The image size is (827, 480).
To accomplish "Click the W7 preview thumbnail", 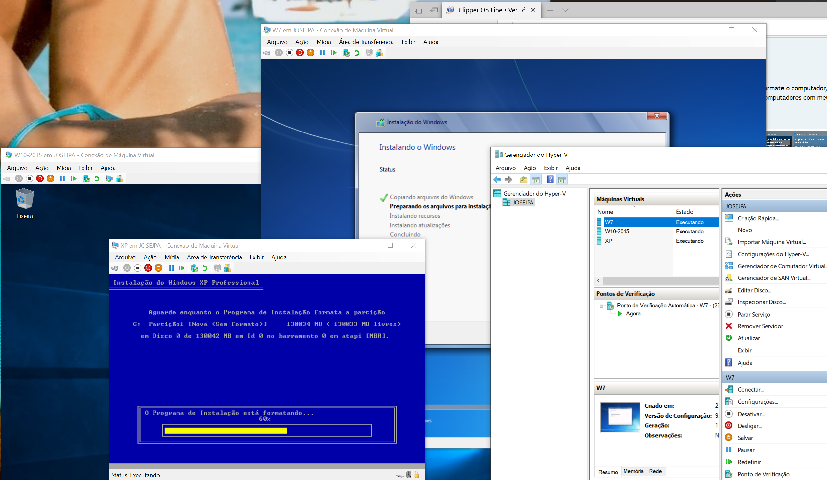I will [x=620, y=417].
